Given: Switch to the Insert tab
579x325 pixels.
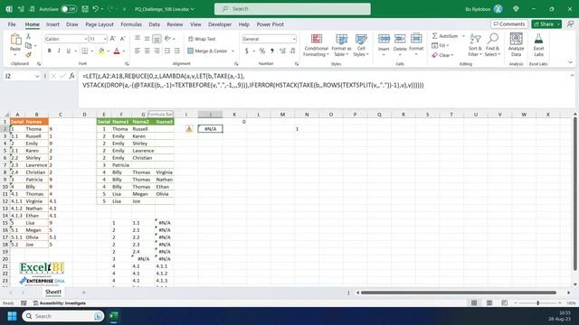Looking at the screenshot, I should point(52,24).
